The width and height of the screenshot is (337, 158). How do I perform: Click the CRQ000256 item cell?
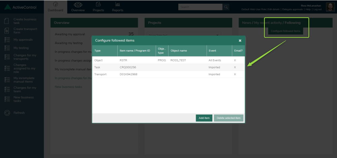tap(128, 67)
